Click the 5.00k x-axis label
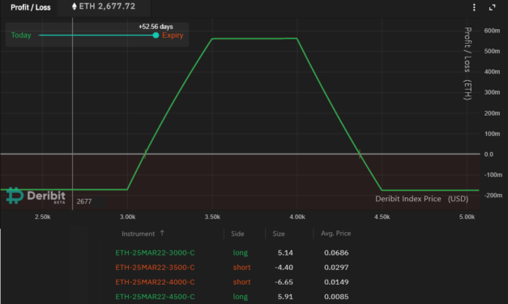The height and width of the screenshot is (304, 508). (x=467, y=217)
